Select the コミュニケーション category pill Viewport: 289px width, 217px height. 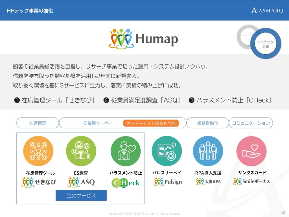251,123
